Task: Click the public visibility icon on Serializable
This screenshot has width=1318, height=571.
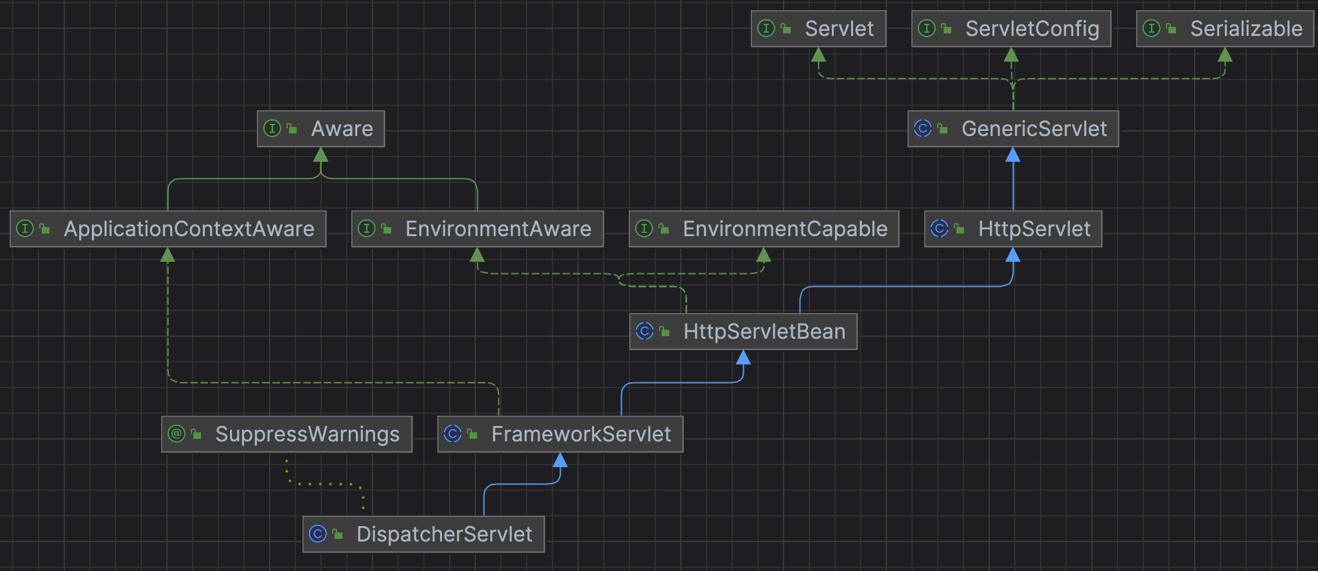Action: click(1172, 28)
